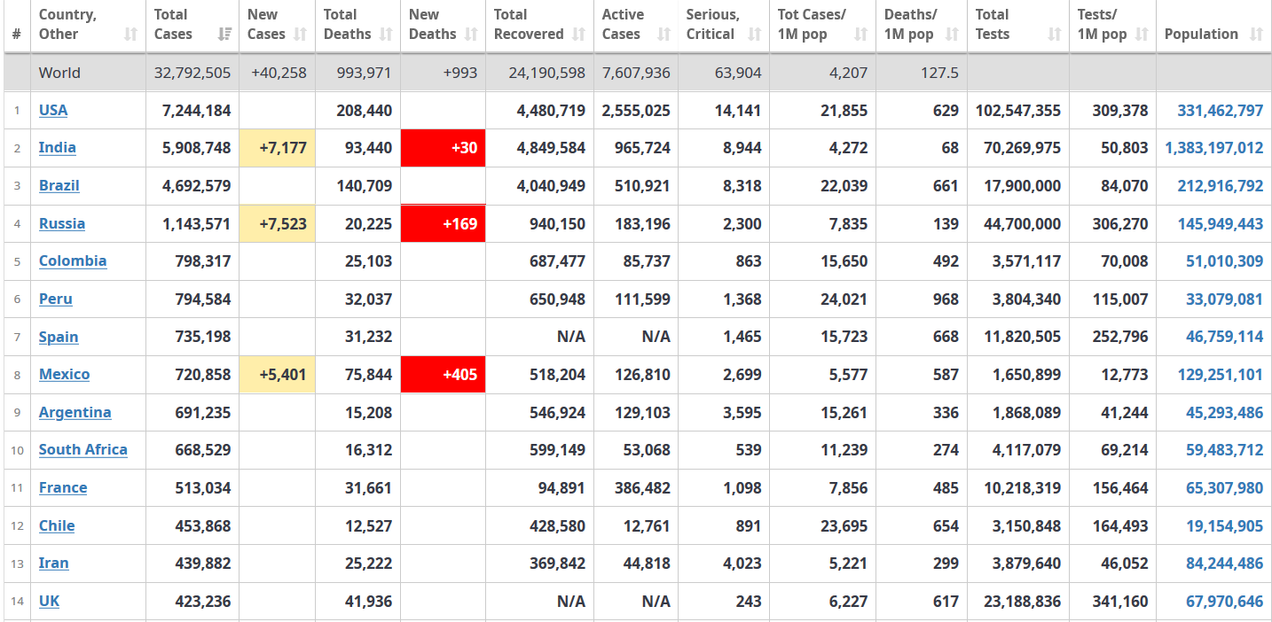Open the Peru country link
The height and width of the screenshot is (622, 1272).
tap(56, 299)
